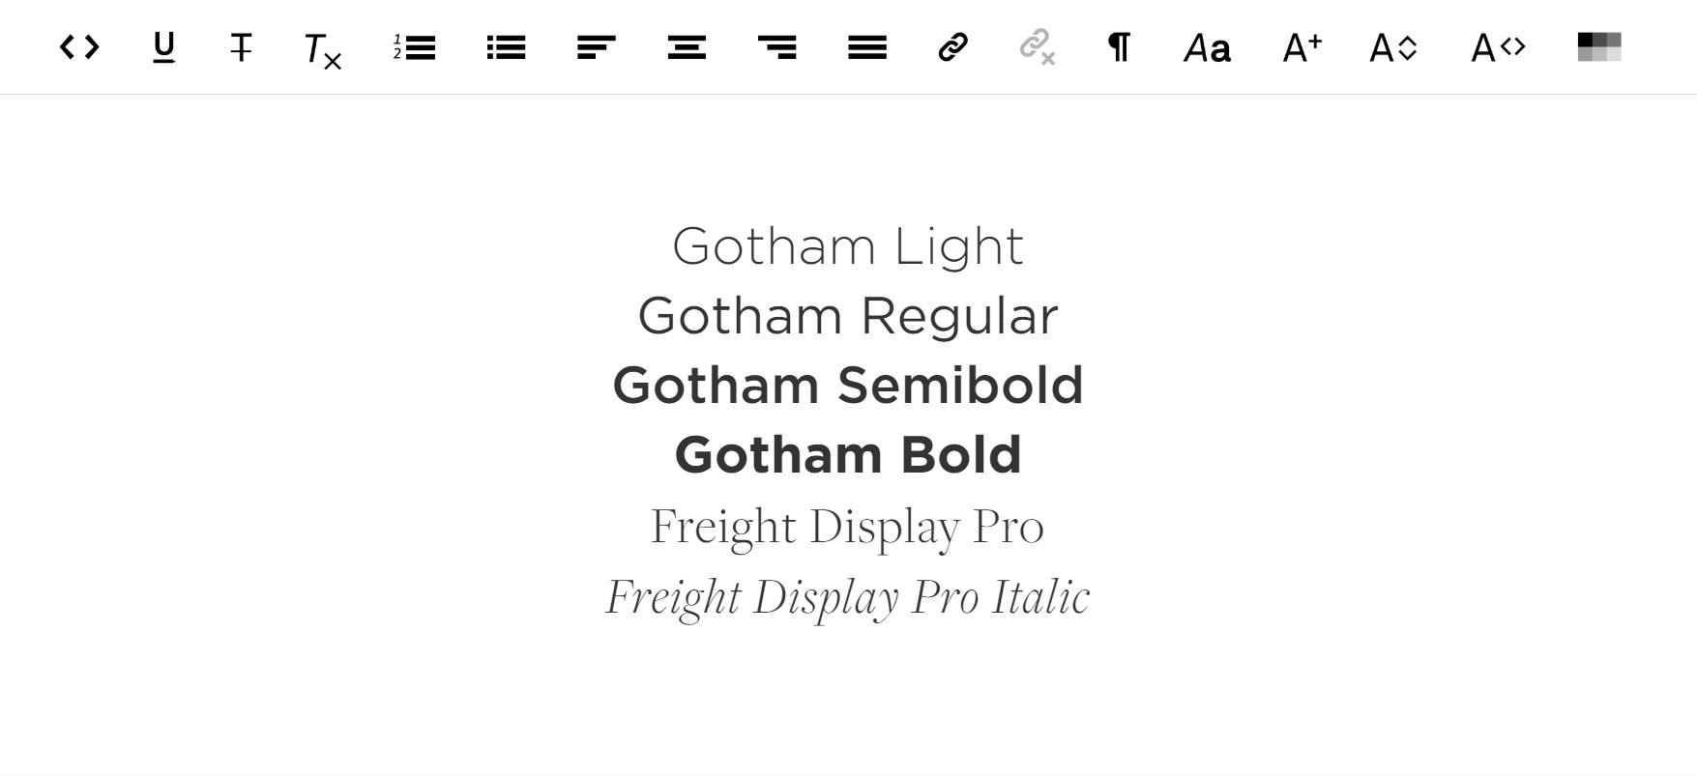Toggle underline formatting
The height and width of the screenshot is (776, 1697).
[164, 47]
